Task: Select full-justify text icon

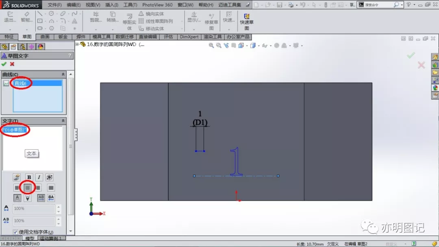Action: click(x=51, y=188)
